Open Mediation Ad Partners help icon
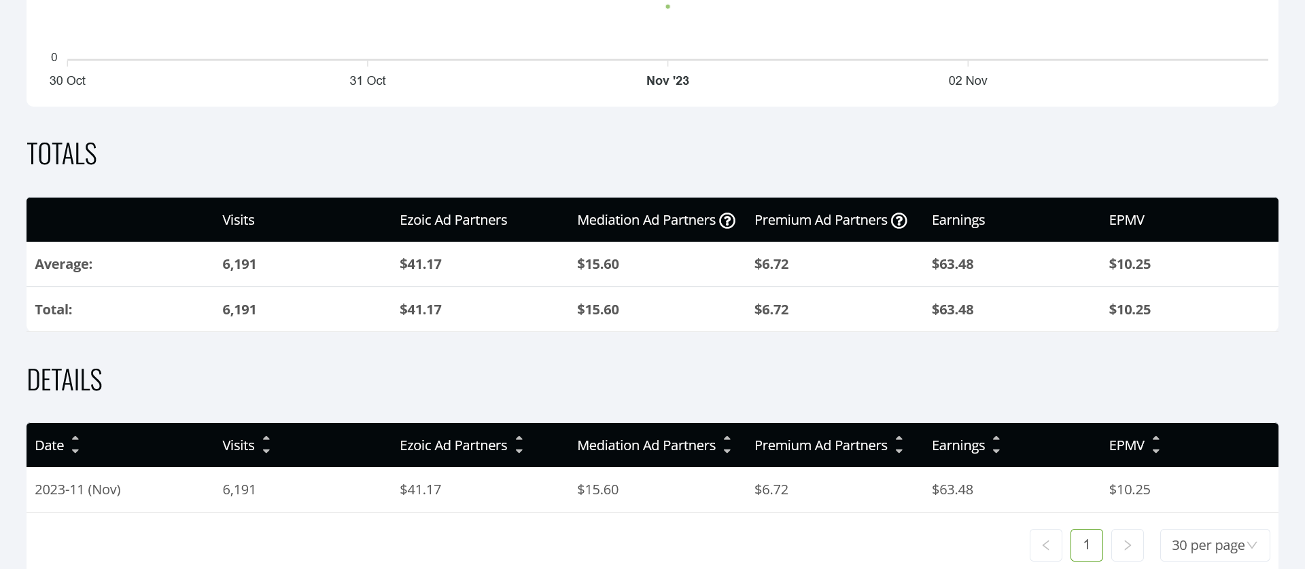Screen dimensions: 1305x569 (727, 221)
